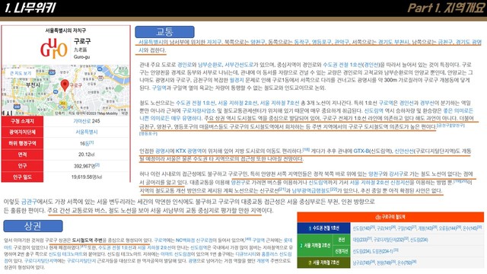
Task: Click the area value '20.12㎢'
Action: (86, 155)
